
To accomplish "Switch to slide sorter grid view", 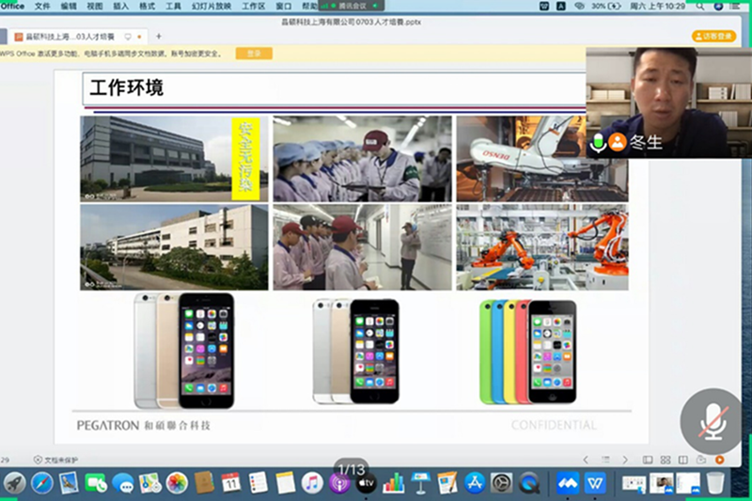I will tap(666, 460).
